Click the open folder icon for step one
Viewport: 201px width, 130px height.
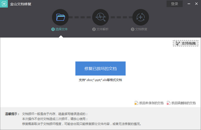(60, 17)
